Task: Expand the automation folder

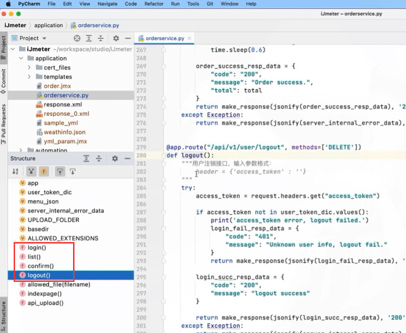Action: coord(21,150)
